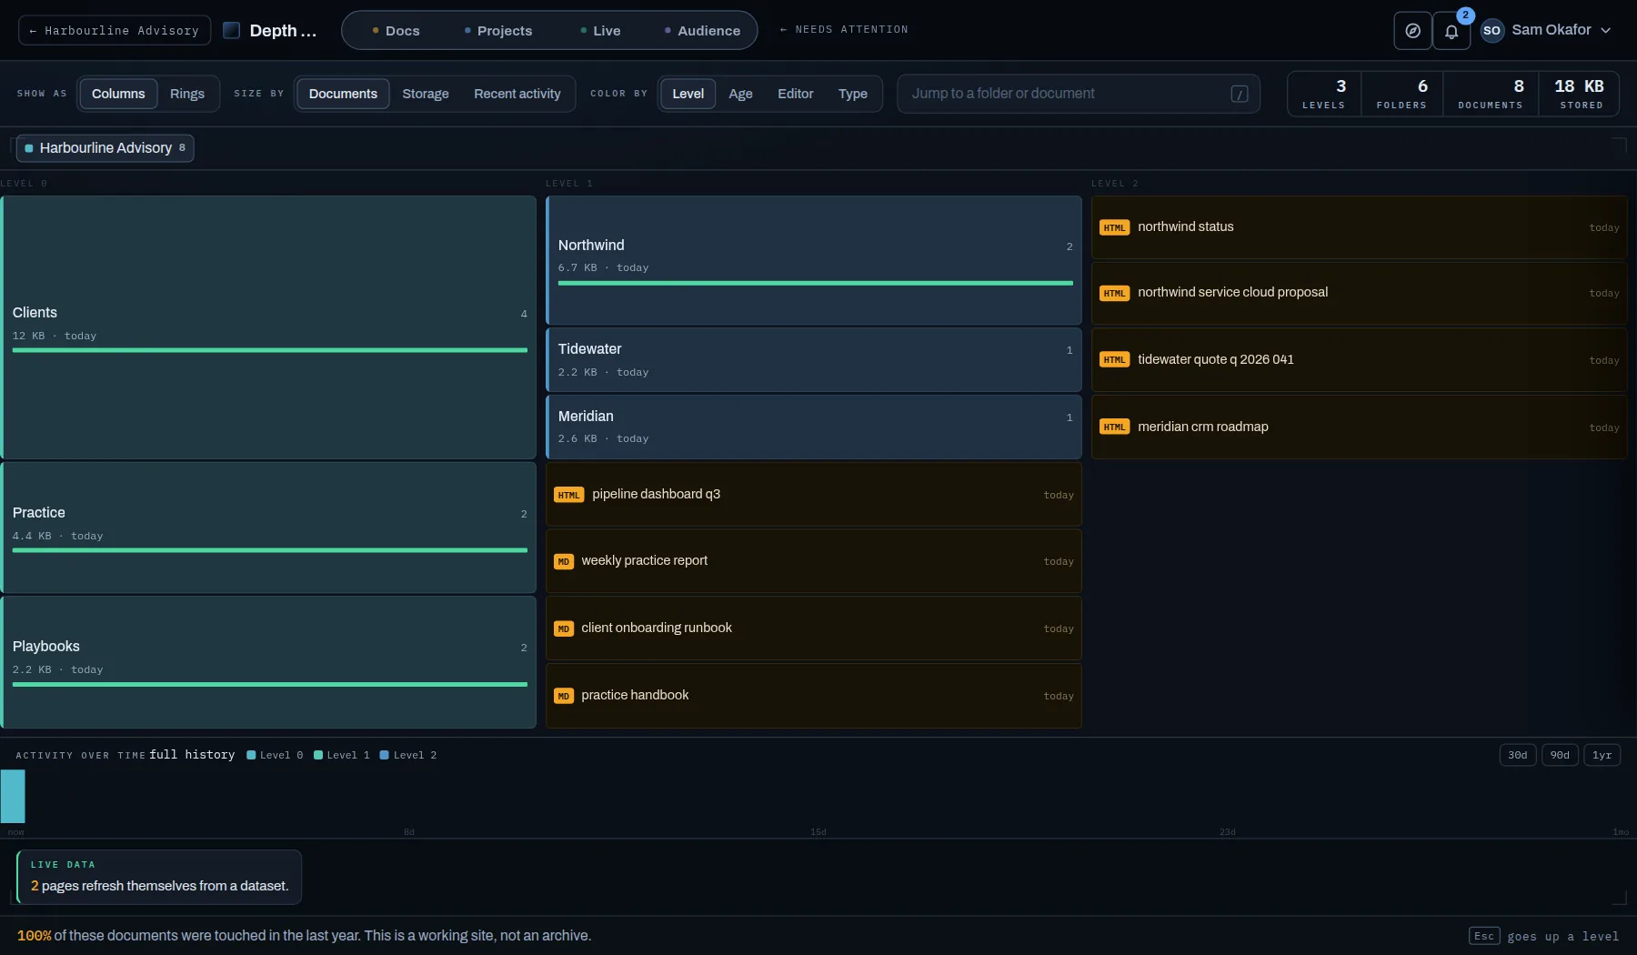1637x955 pixels.
Task: Color by Editor
Action: pyautogui.click(x=796, y=94)
